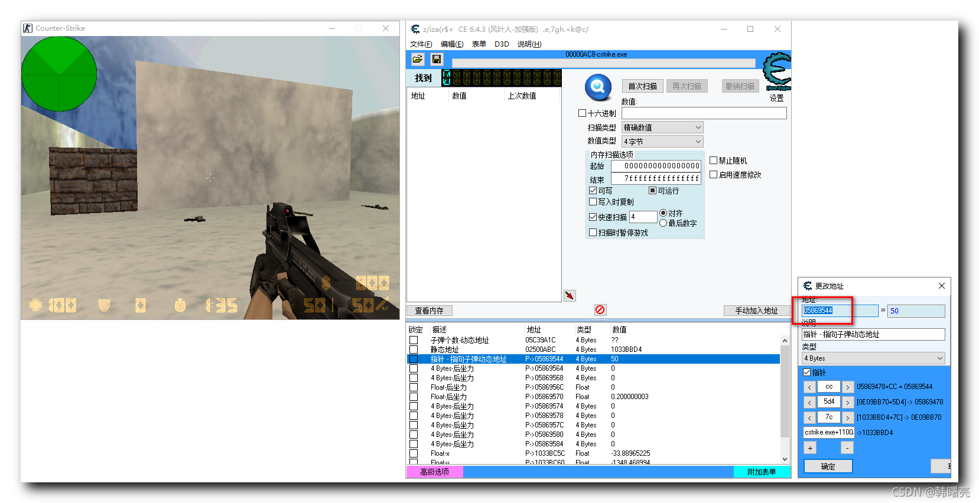Click 首次扫描 first scan button
Image resolution: width=979 pixels, height=503 pixels.
click(x=642, y=86)
